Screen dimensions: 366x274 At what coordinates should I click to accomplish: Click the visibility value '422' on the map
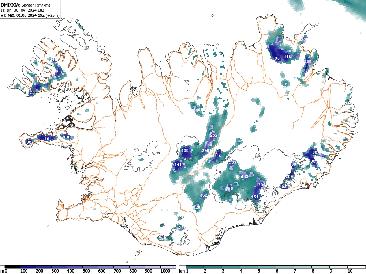click(180, 228)
